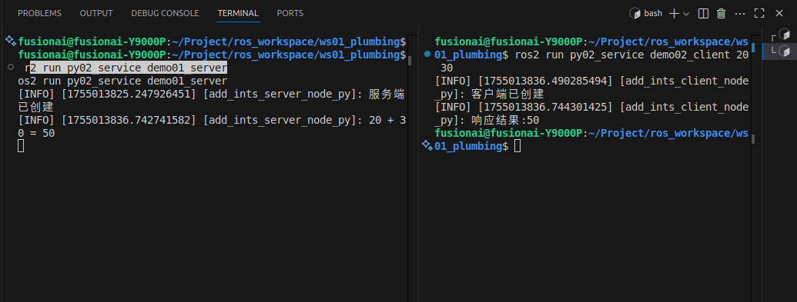Click the '[INFO] [1755013836.744301425]' timestamp

[x=524, y=107]
